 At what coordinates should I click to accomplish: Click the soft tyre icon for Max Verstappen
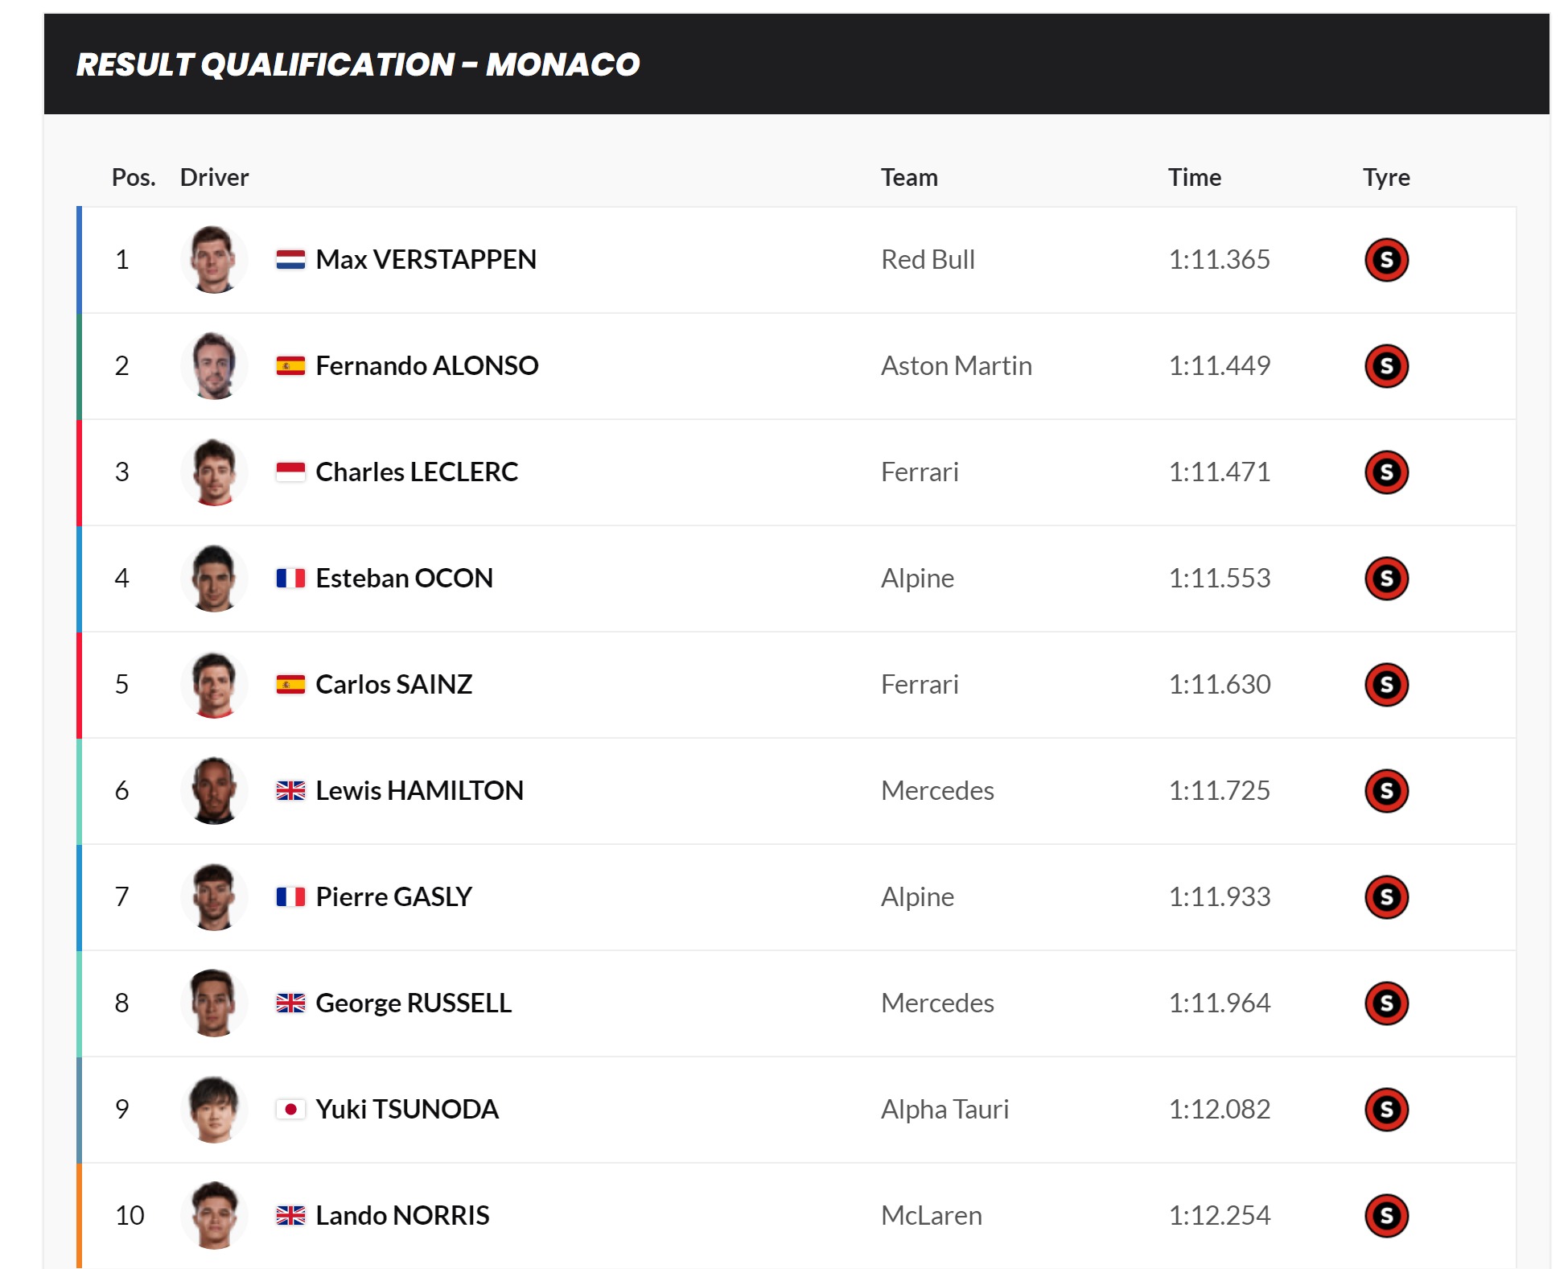pos(1386,260)
